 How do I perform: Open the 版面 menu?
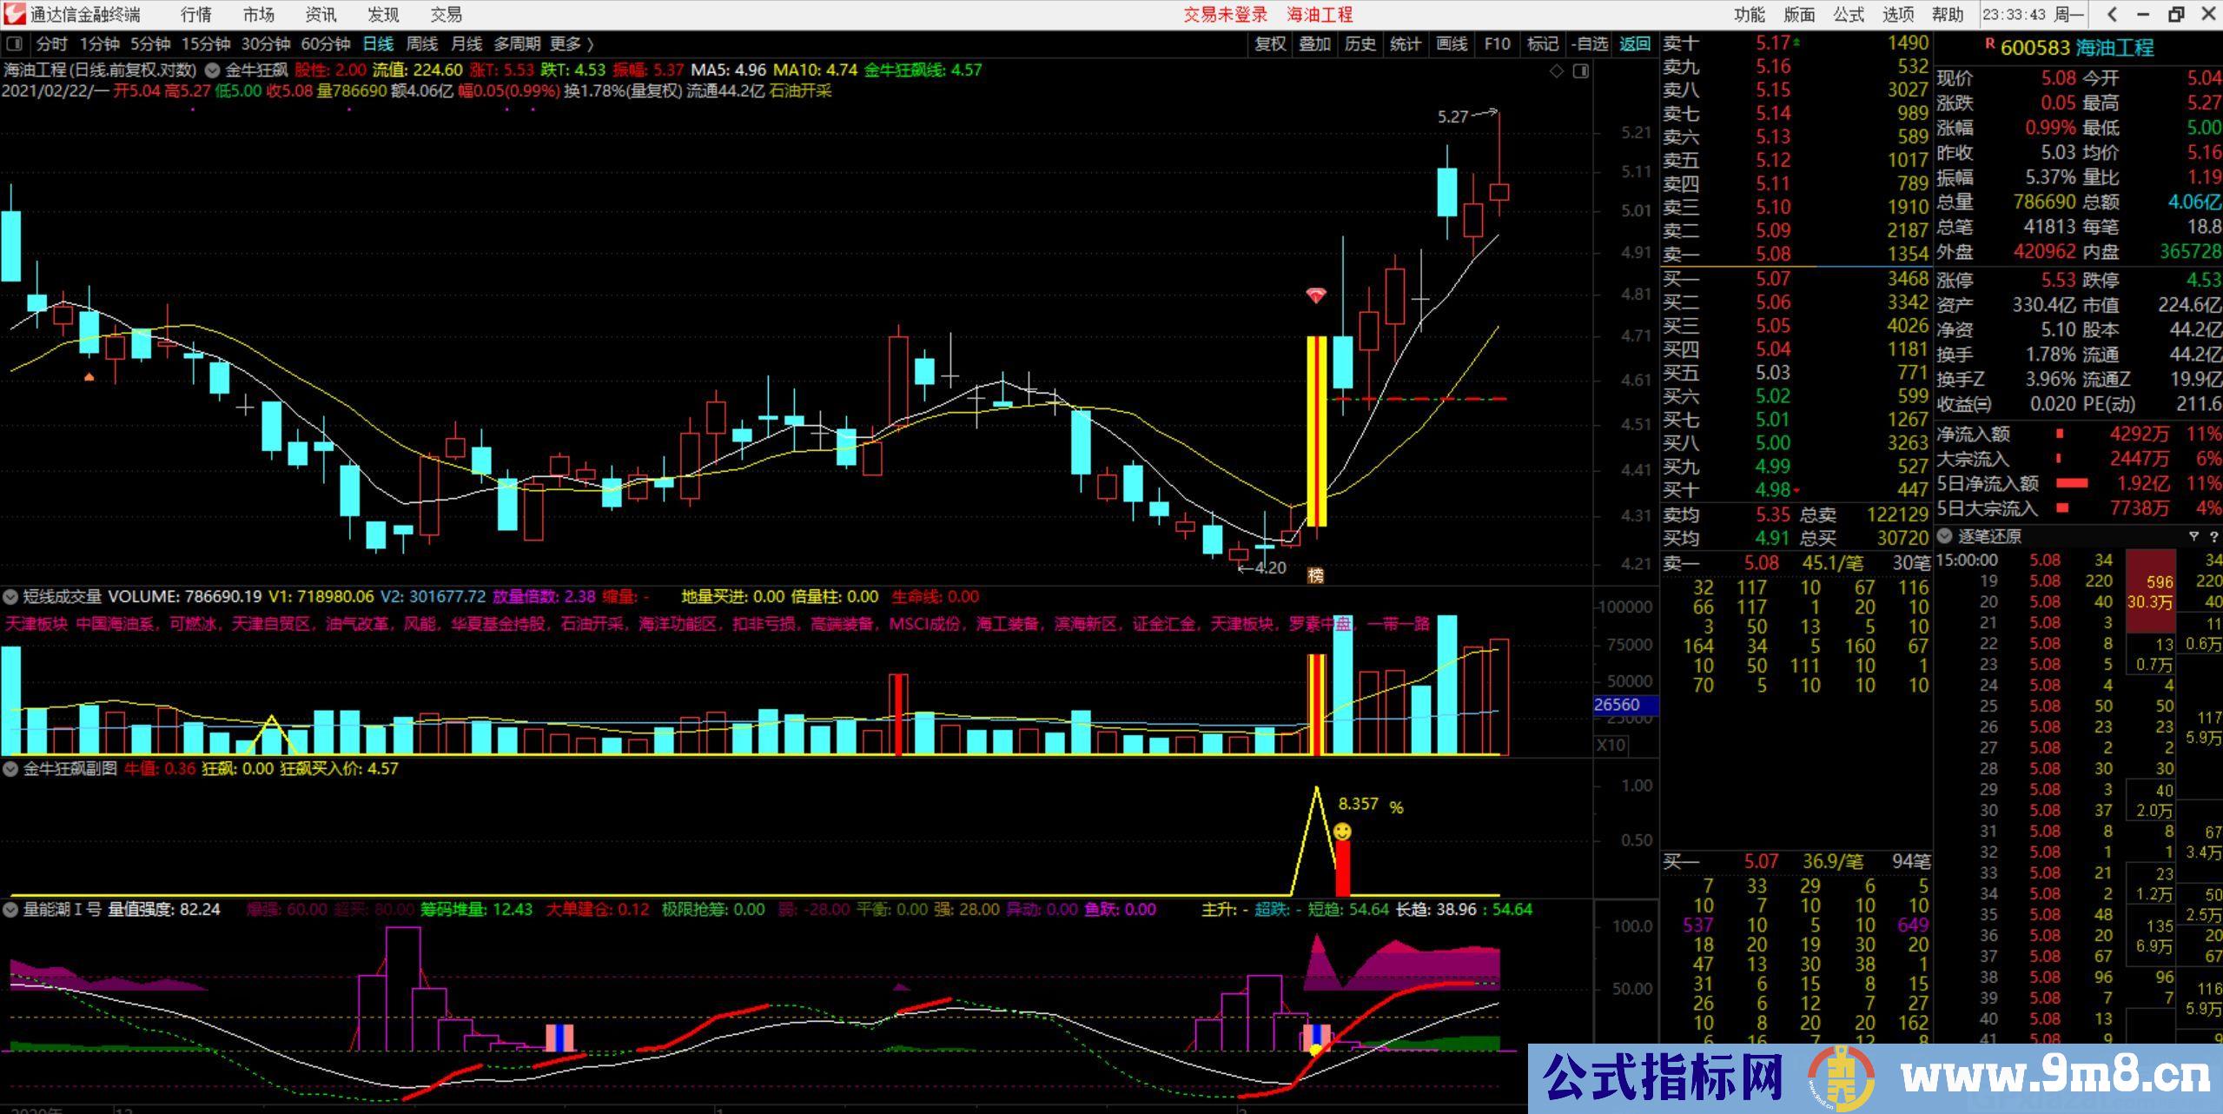point(1799,15)
